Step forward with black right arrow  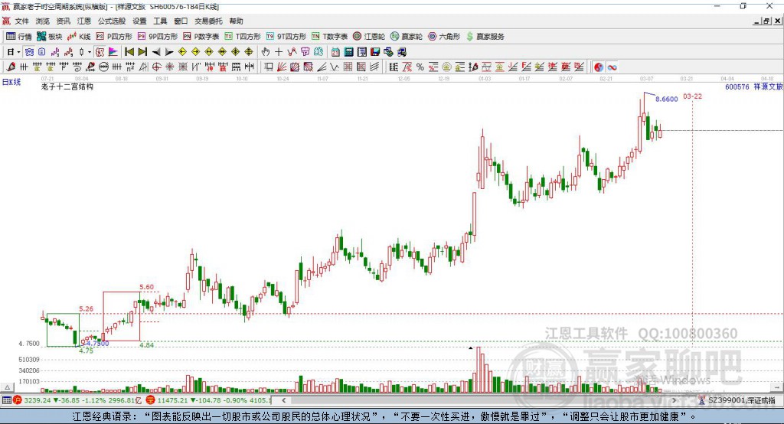pos(169,52)
